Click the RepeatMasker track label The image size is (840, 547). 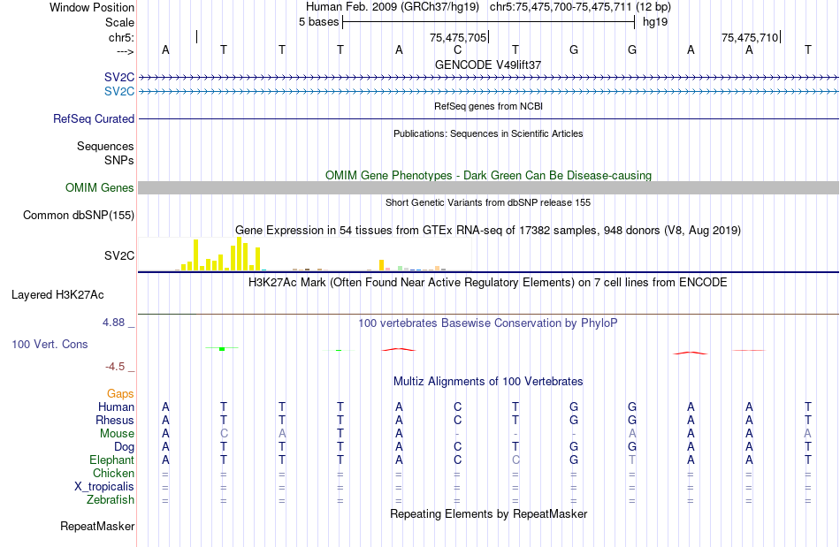(97, 526)
